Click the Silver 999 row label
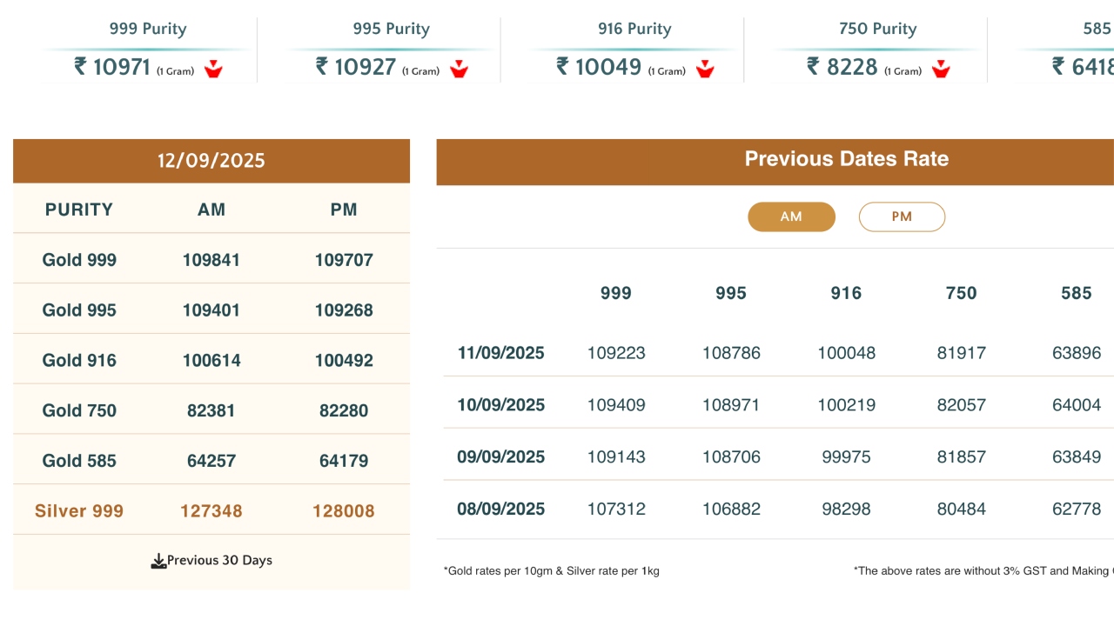 pos(79,511)
